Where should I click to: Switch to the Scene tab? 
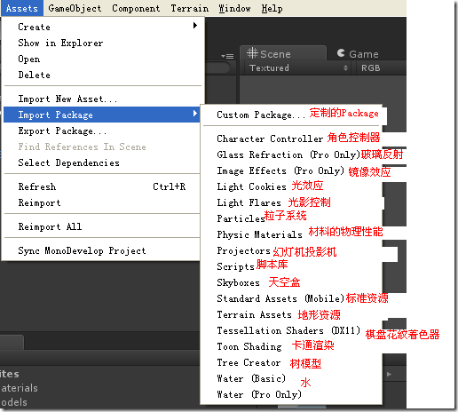pyautogui.click(x=283, y=53)
